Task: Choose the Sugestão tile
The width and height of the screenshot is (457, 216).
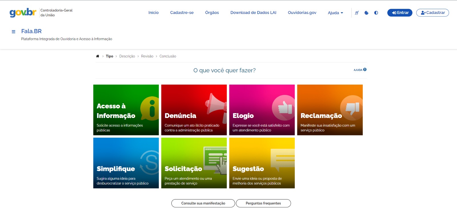Action: (x=262, y=163)
